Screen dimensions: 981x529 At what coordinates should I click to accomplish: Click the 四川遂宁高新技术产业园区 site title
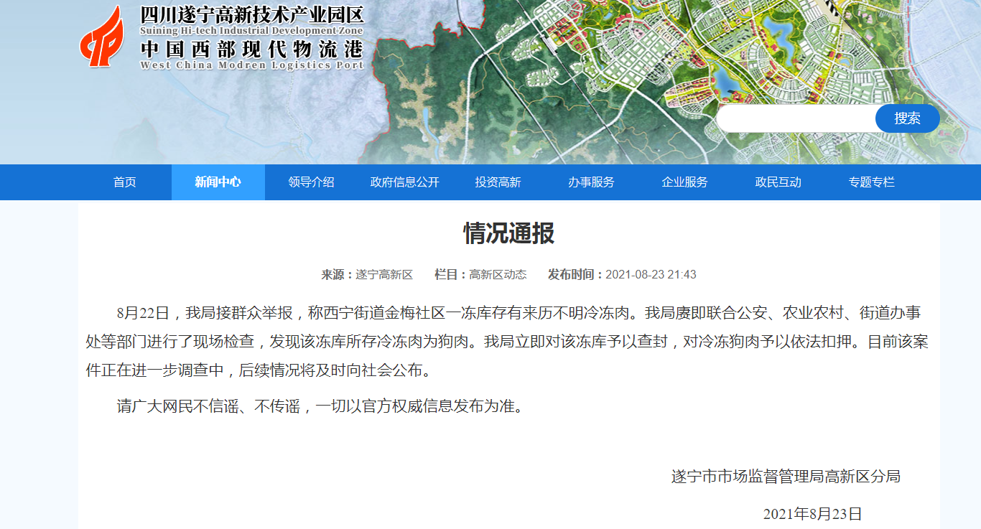click(x=252, y=15)
